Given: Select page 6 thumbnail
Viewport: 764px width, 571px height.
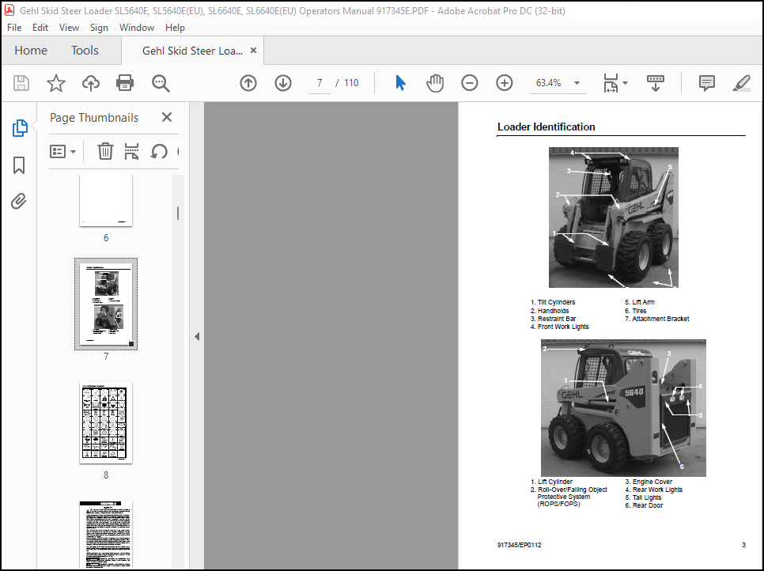Looking at the screenshot, I should tap(106, 200).
